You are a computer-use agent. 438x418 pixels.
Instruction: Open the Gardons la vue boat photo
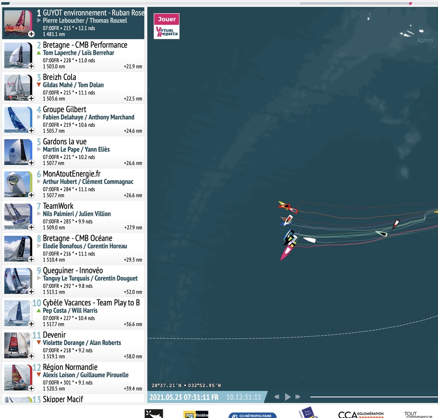click(18, 152)
